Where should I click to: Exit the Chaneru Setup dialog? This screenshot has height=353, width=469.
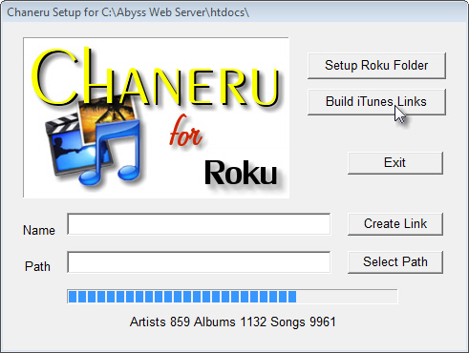(x=395, y=163)
